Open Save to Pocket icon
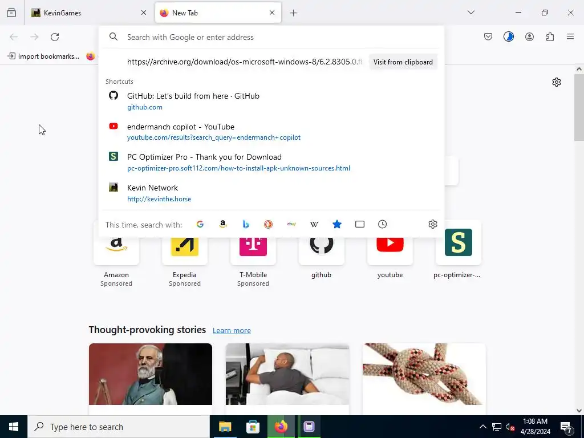Image resolution: width=584 pixels, height=438 pixels. pyautogui.click(x=488, y=36)
